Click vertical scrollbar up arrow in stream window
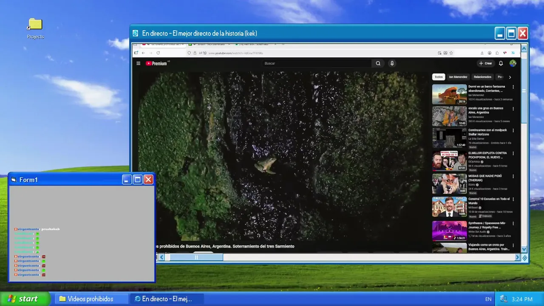Viewport: 544px width, 306px height. (x=524, y=48)
